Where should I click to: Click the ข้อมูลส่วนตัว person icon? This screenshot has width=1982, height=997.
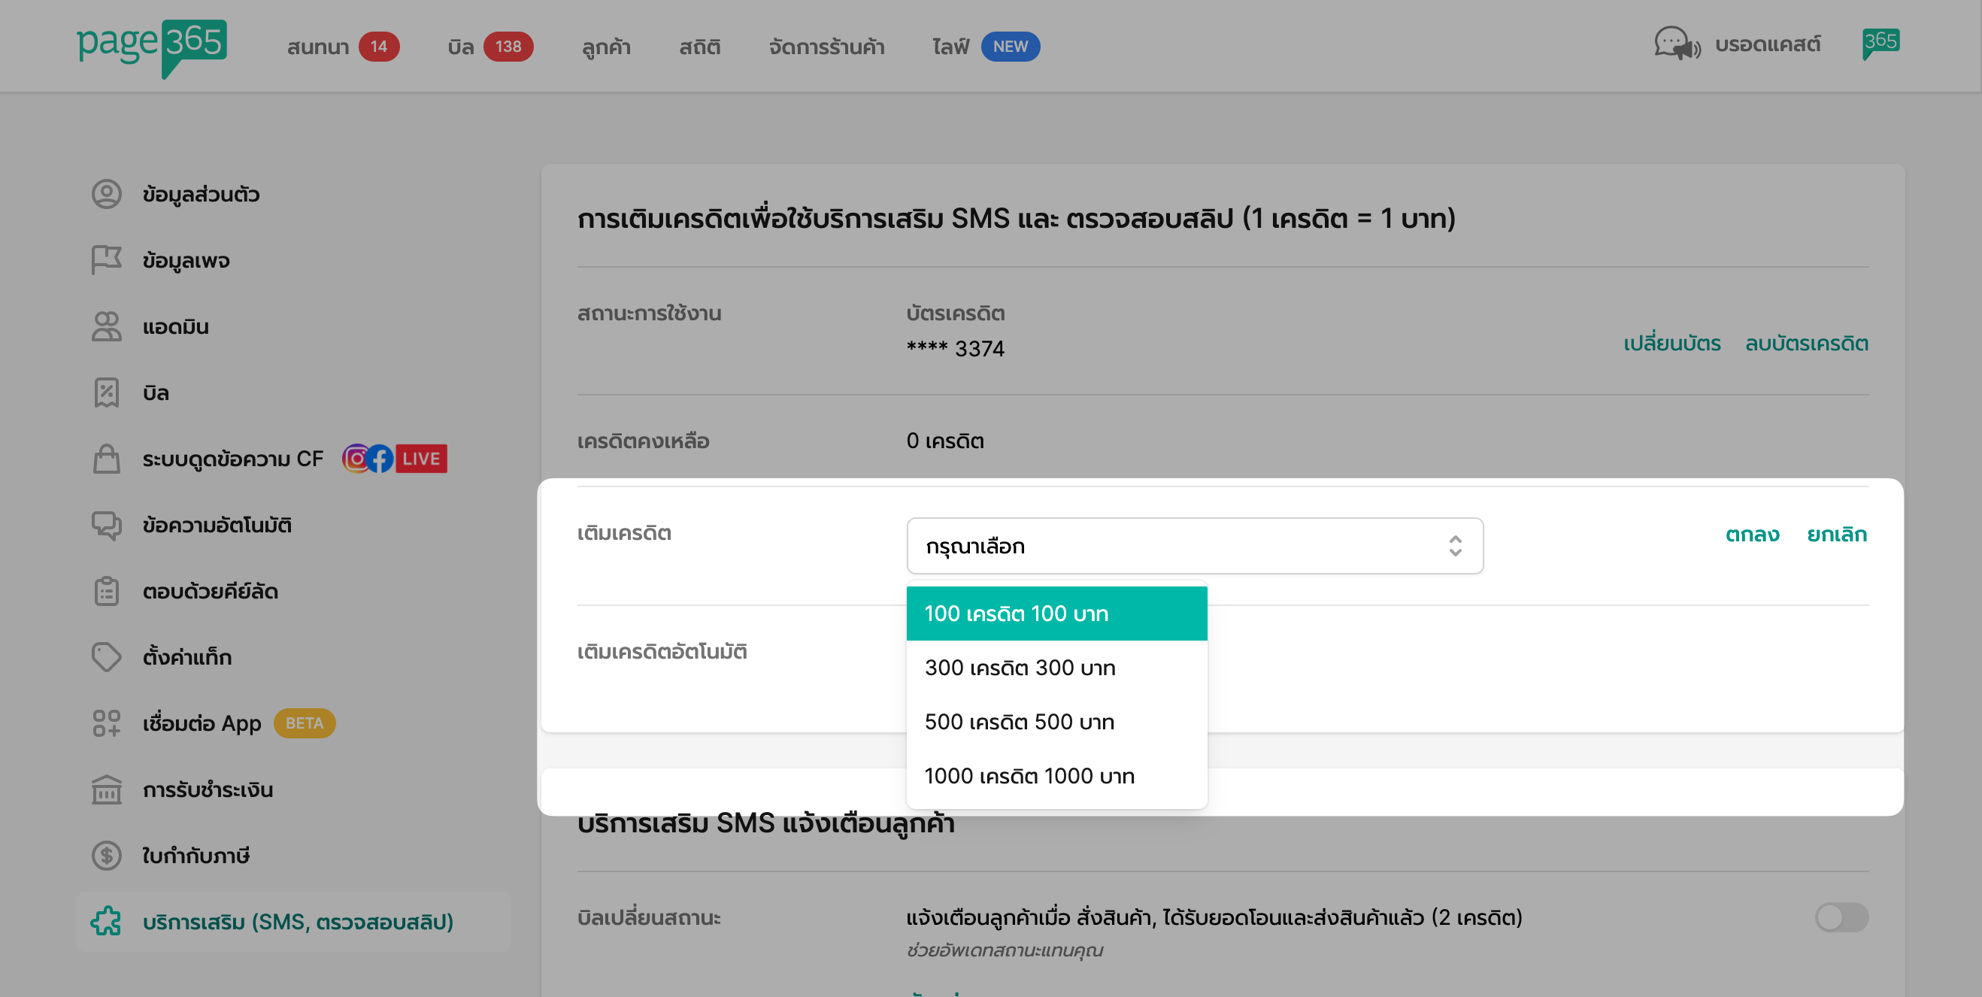click(x=106, y=194)
